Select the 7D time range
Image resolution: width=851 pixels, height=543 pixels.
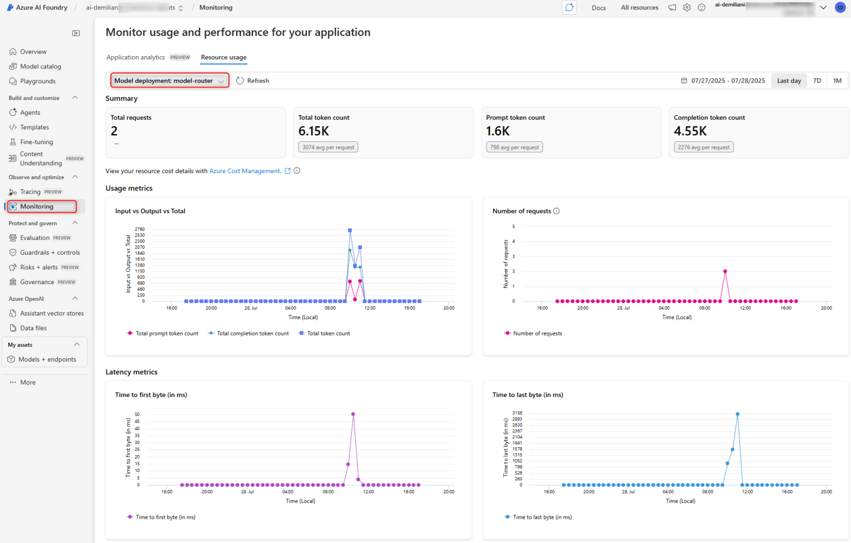[x=817, y=81]
